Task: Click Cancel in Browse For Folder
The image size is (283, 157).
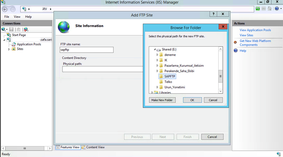Action: point(213,100)
